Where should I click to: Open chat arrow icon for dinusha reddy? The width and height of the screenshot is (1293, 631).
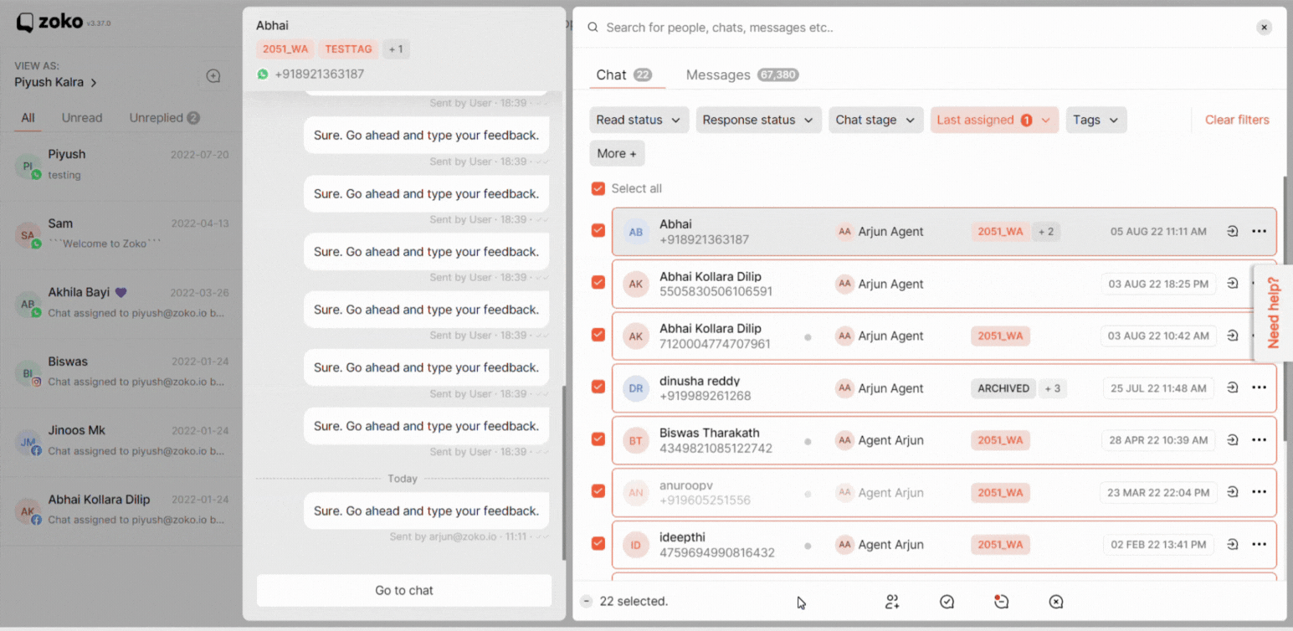click(x=1232, y=387)
